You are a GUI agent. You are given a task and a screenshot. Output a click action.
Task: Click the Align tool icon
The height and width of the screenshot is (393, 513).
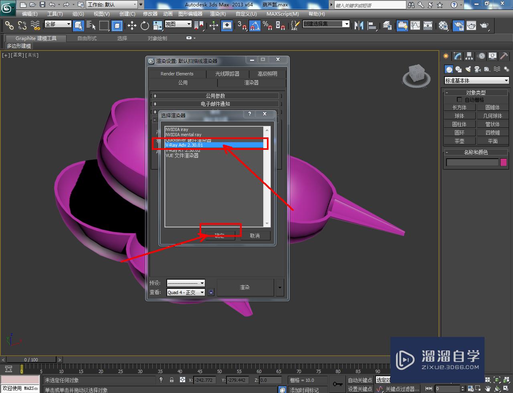372,26
